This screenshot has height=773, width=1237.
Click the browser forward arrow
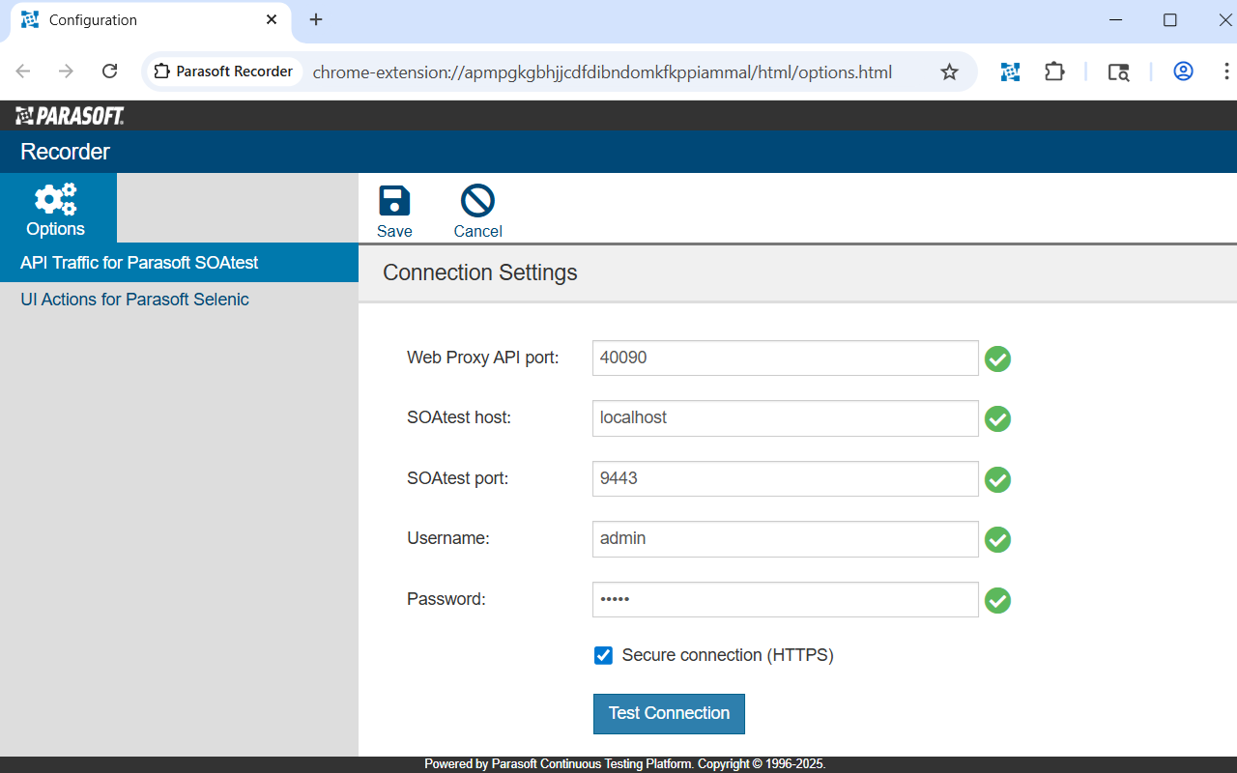pos(66,72)
